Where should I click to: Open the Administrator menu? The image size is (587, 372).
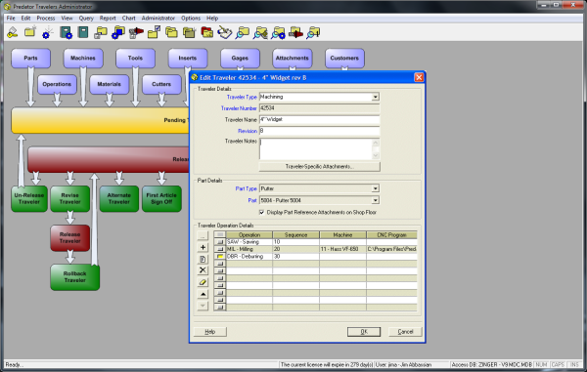pos(158,18)
